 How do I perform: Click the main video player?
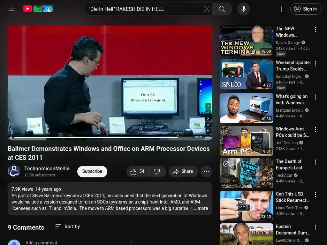[110, 83]
